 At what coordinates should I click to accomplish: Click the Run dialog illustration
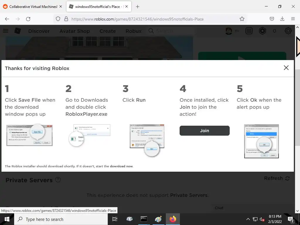[147, 140]
